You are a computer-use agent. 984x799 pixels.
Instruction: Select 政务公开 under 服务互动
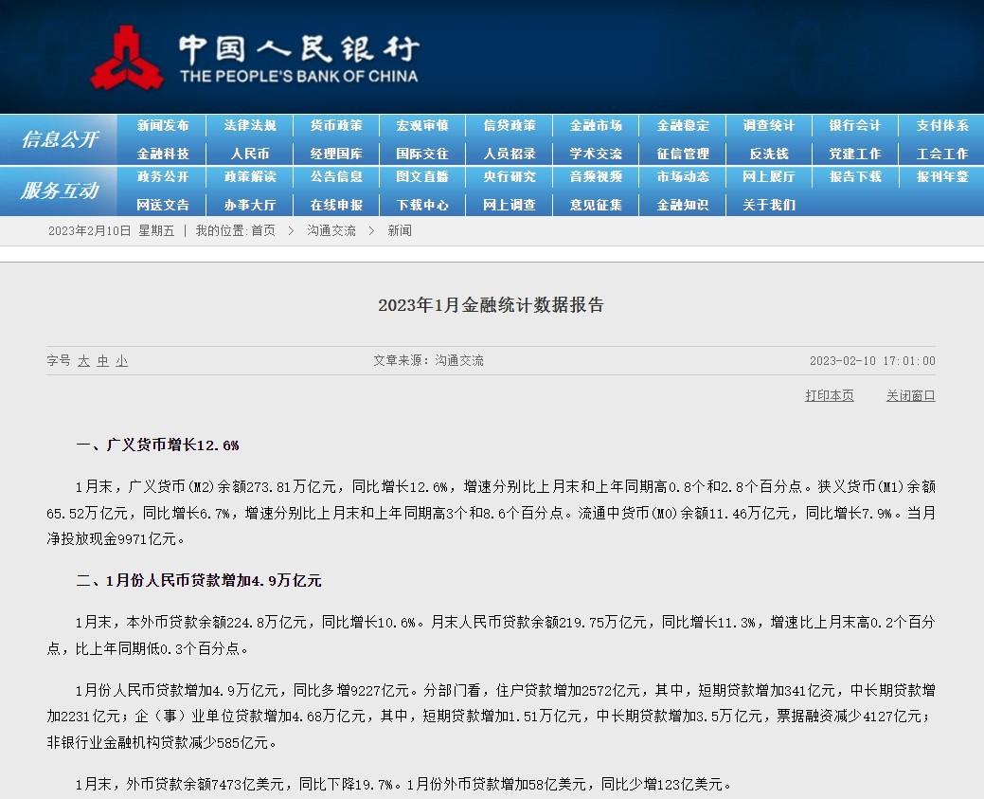(163, 176)
